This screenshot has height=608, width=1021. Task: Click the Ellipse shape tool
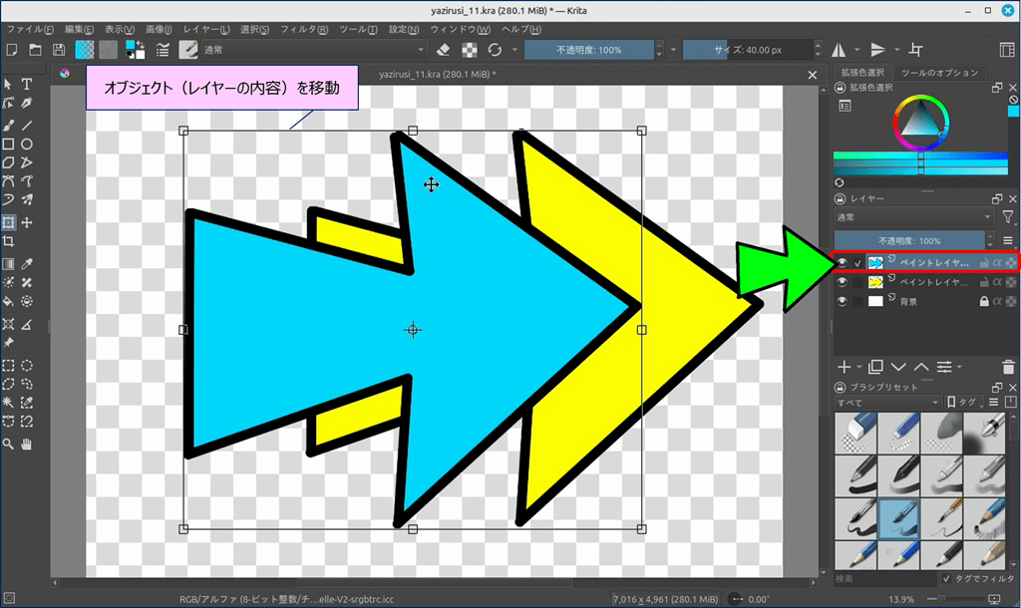27,144
